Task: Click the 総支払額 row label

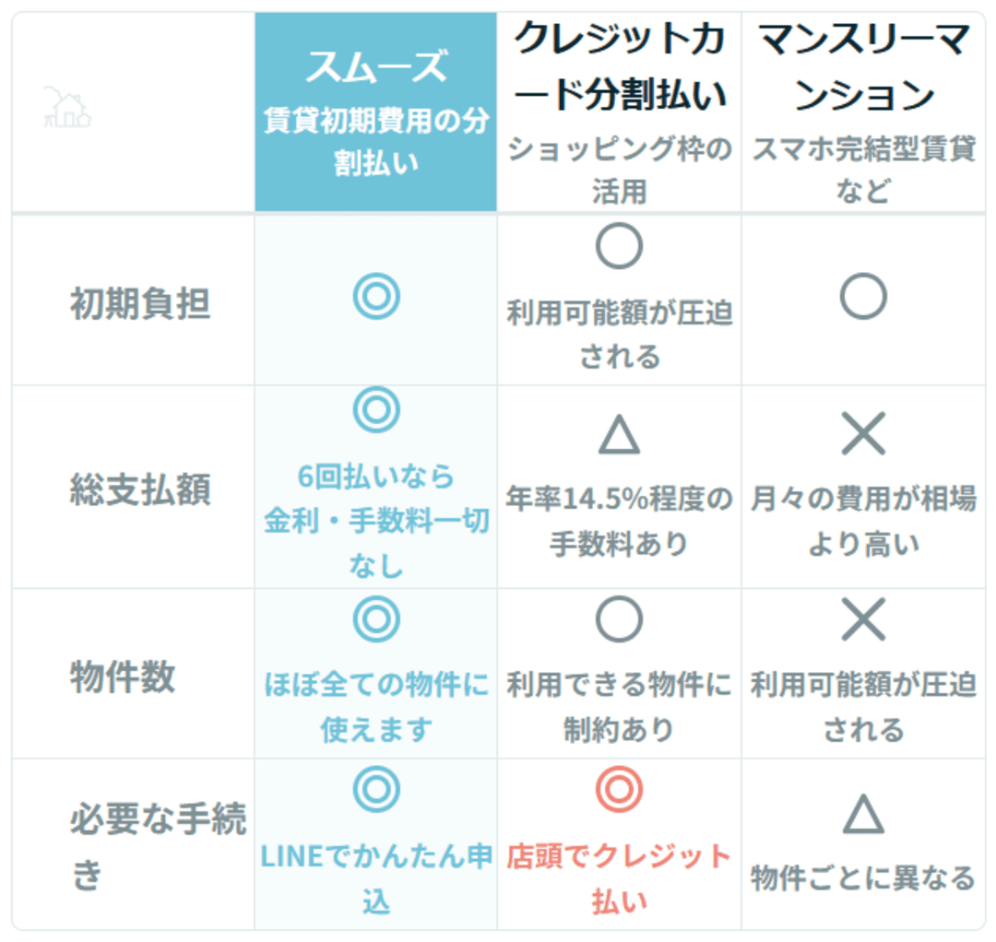Action: pos(140,490)
